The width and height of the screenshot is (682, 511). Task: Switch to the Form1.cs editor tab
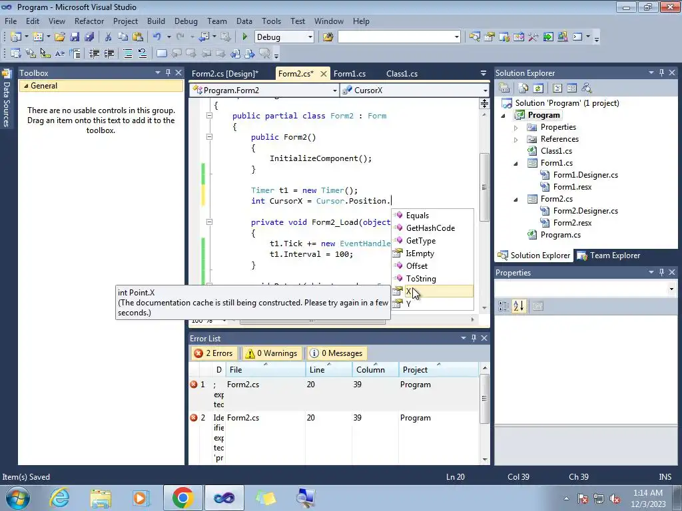point(350,73)
